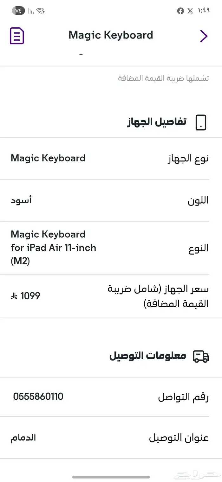Tap the cellular signal bars icon
222x482 pixels.
point(31,11)
